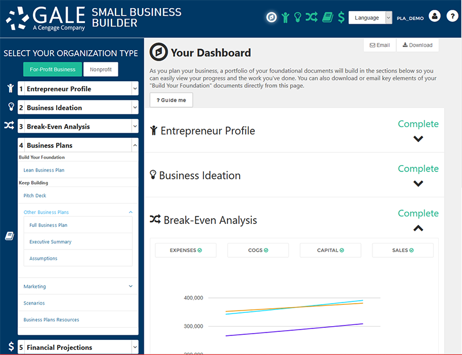The image size is (462, 355).
Task: Click the Business Ideation lightbulb icon in header
Action: pyautogui.click(x=297, y=17)
